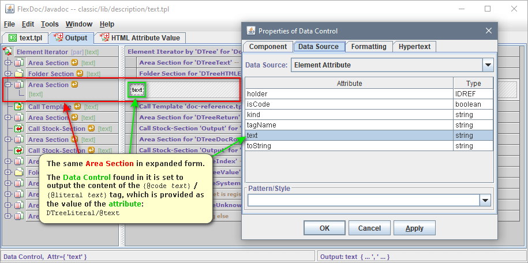This screenshot has height=263, width=528.
Task: Click the highlighted Area Section document icon
Action: point(18,85)
